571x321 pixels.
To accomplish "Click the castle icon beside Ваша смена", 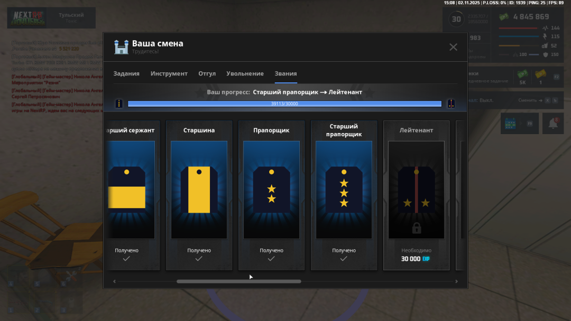I will coord(121,47).
